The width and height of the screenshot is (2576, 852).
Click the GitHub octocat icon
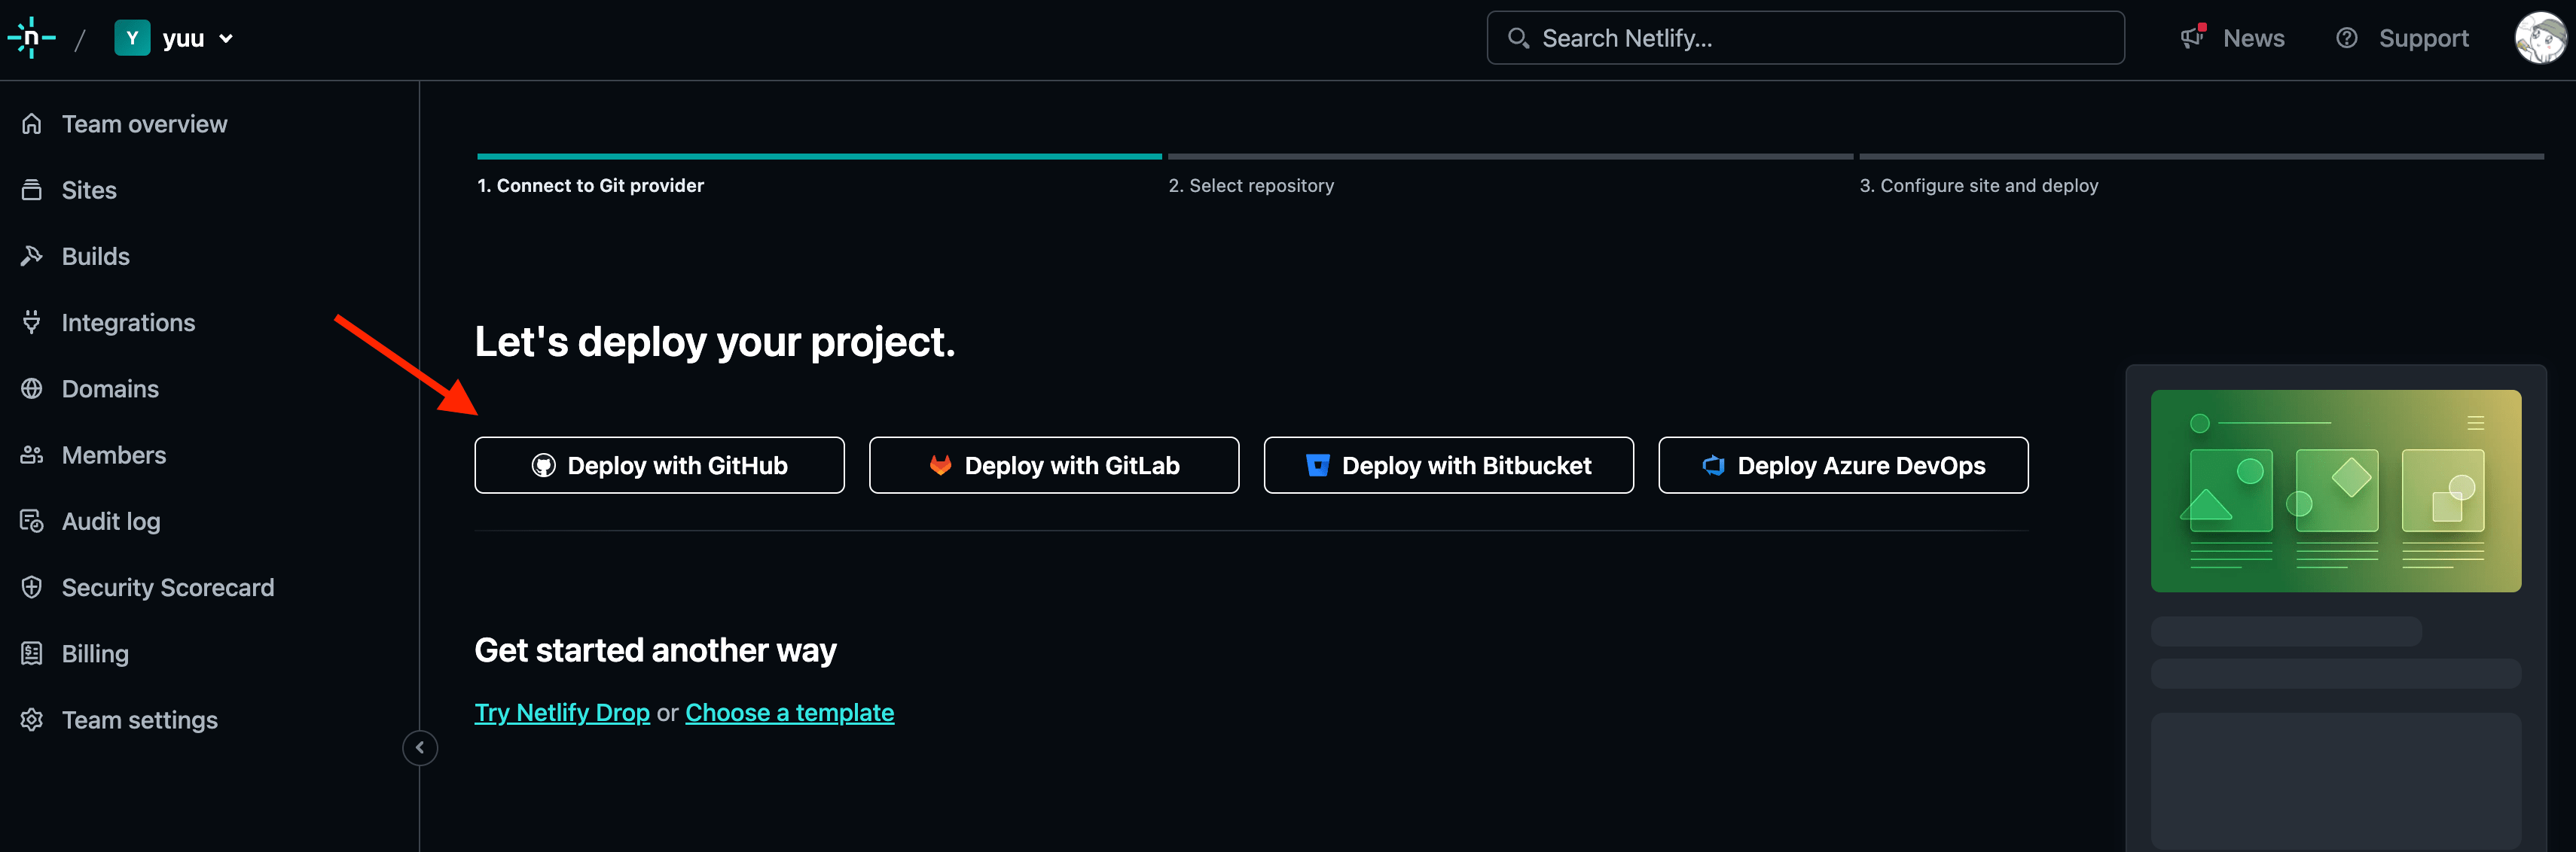(x=543, y=465)
